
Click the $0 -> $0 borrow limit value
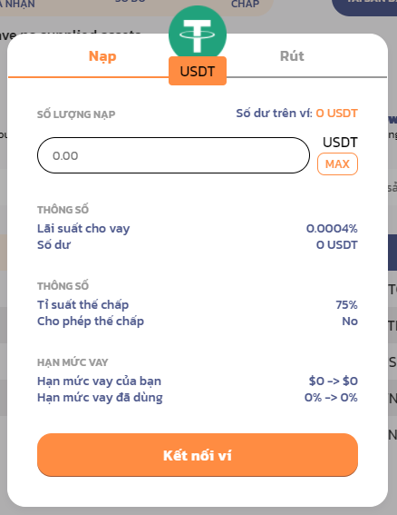(x=333, y=381)
